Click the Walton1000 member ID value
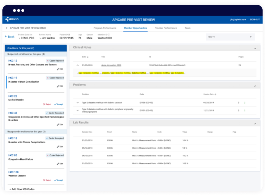 click(105, 38)
